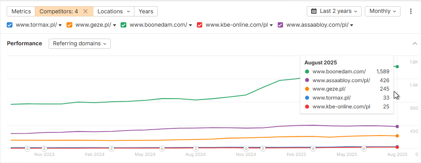Select the Metrics tab
Viewport: 421px width, 163px height.
(x=21, y=12)
